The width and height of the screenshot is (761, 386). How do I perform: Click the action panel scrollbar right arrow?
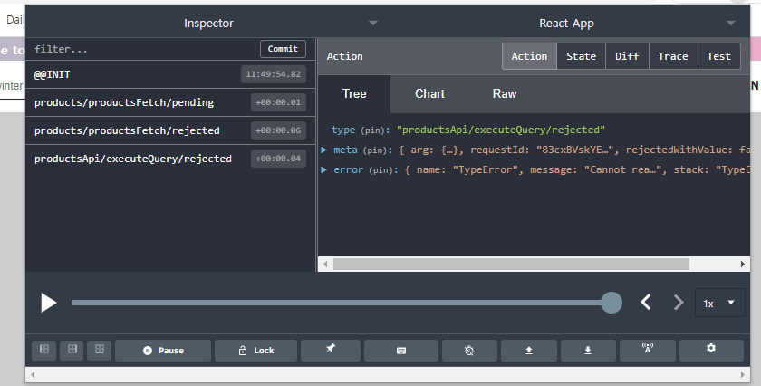point(743,265)
